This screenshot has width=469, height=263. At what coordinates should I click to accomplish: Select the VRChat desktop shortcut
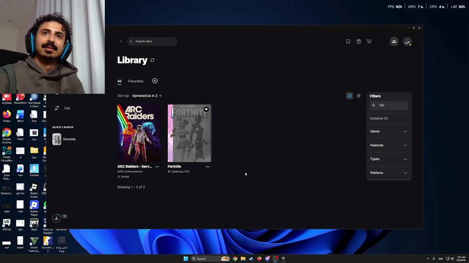click(x=7, y=225)
